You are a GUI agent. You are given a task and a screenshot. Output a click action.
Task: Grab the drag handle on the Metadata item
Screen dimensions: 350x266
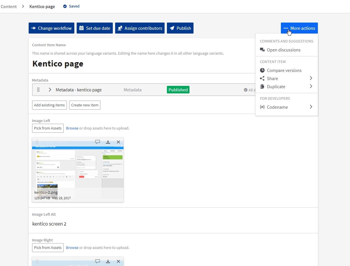click(38, 90)
